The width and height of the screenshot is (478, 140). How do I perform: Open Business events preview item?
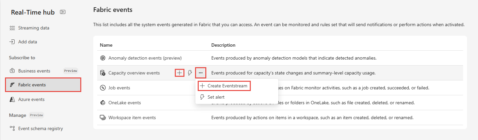click(43, 71)
